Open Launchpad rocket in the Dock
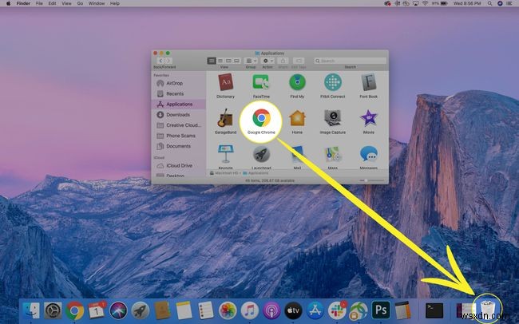 [140, 310]
